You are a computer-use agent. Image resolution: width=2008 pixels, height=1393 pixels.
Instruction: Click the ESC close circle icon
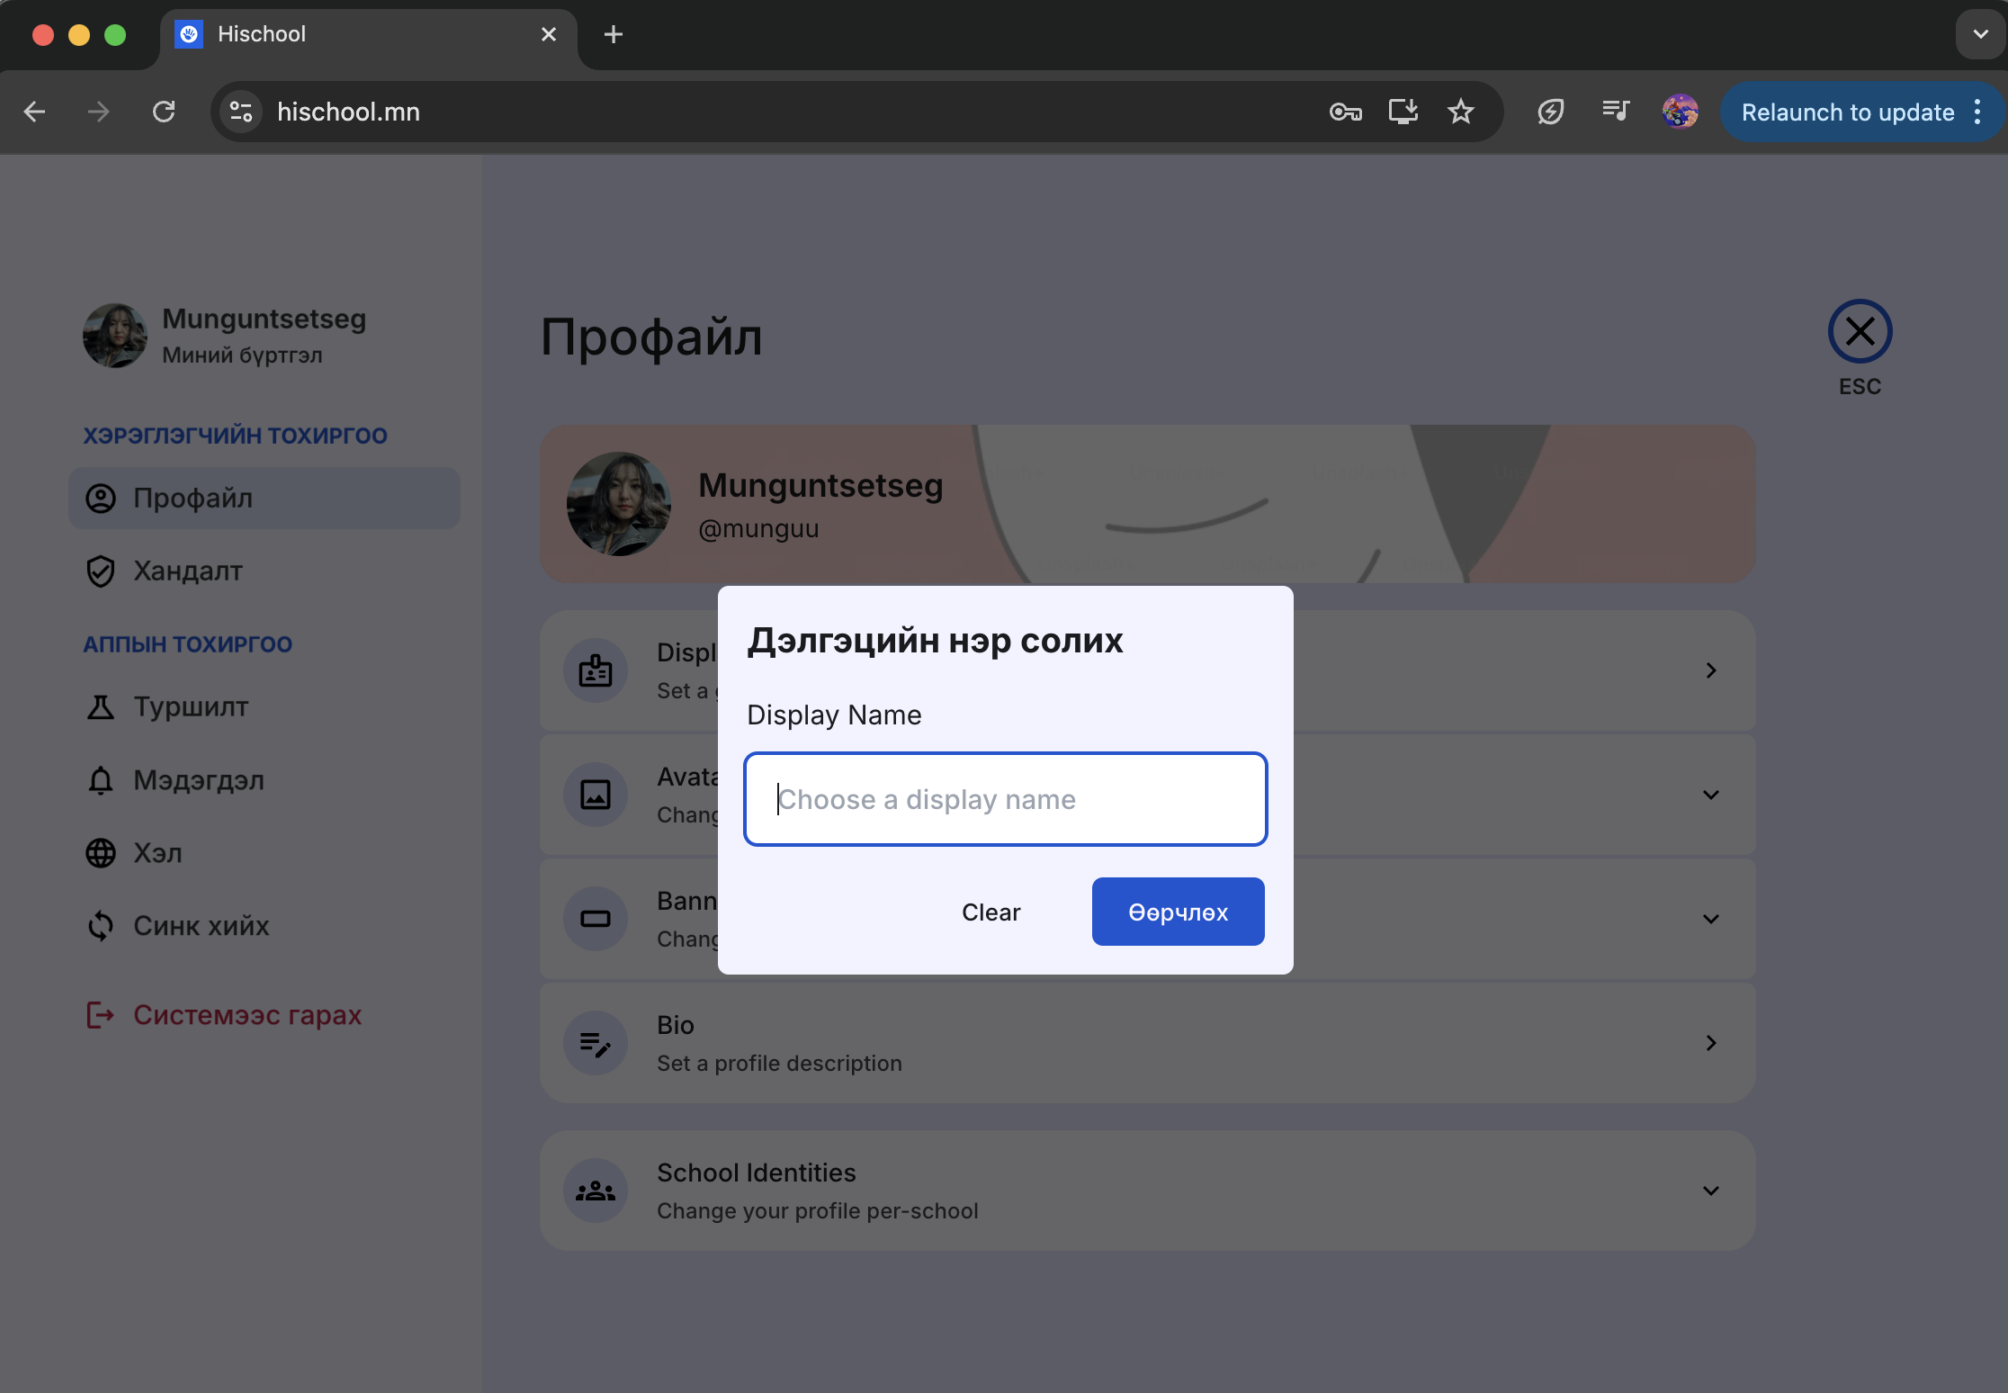(1860, 331)
